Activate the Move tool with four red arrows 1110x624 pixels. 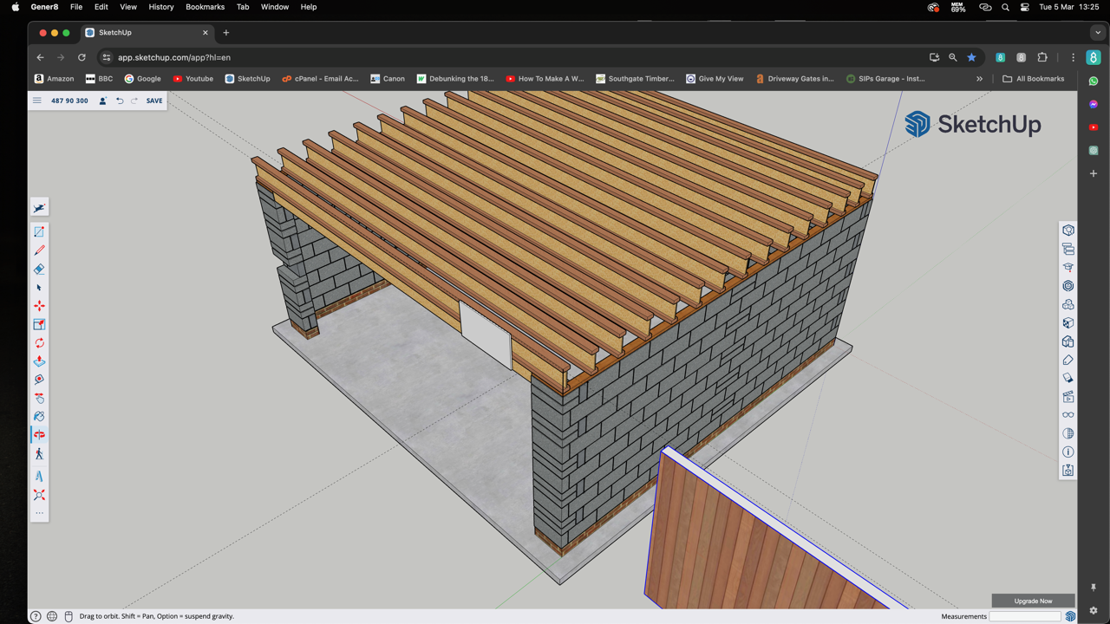(x=39, y=306)
